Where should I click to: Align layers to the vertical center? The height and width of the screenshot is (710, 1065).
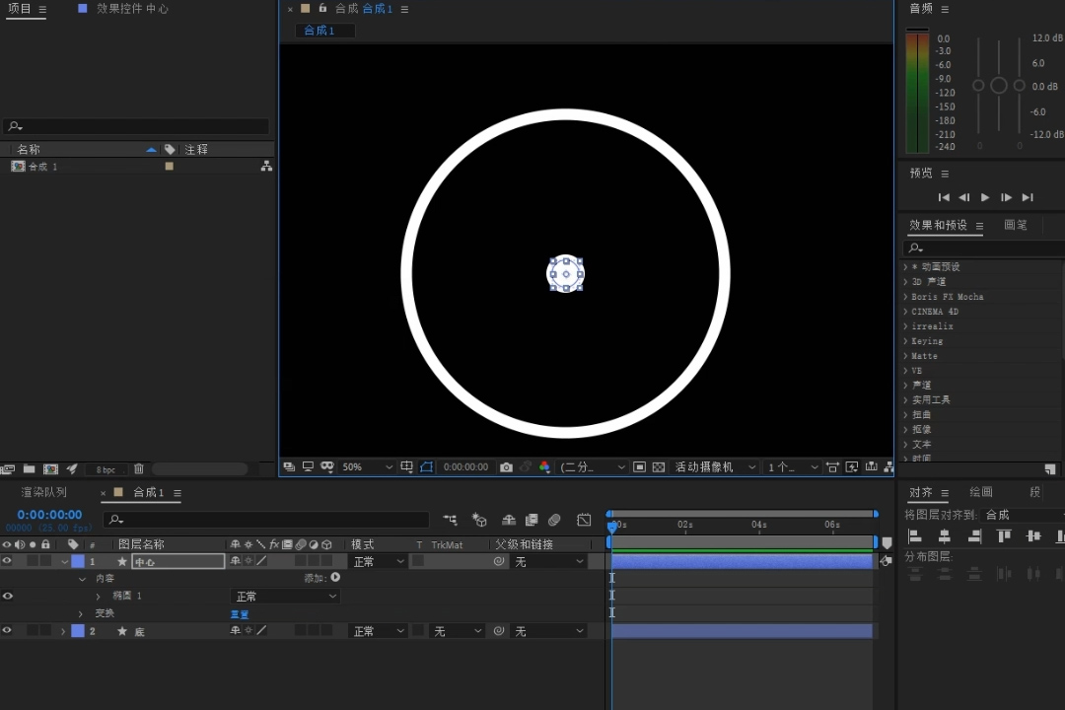[1033, 536]
